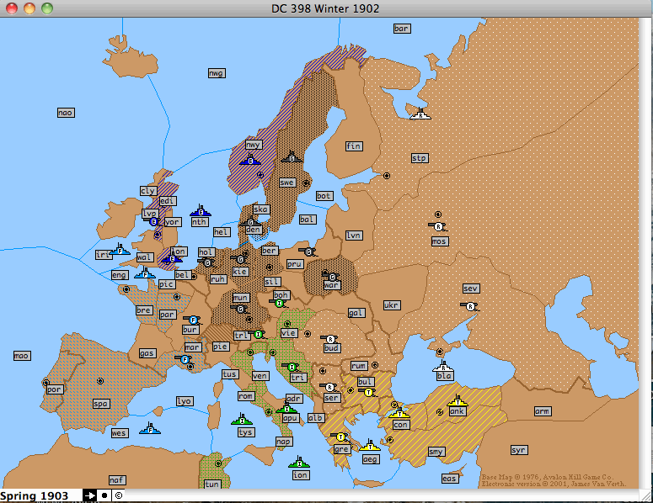Click the copyright symbol button
This screenshot has height=503, width=653.
[x=119, y=495]
